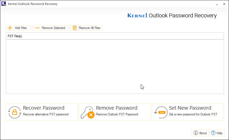The image size is (229, 140).
Task: Click the minus Remove Selected icon
Action: click(37, 28)
